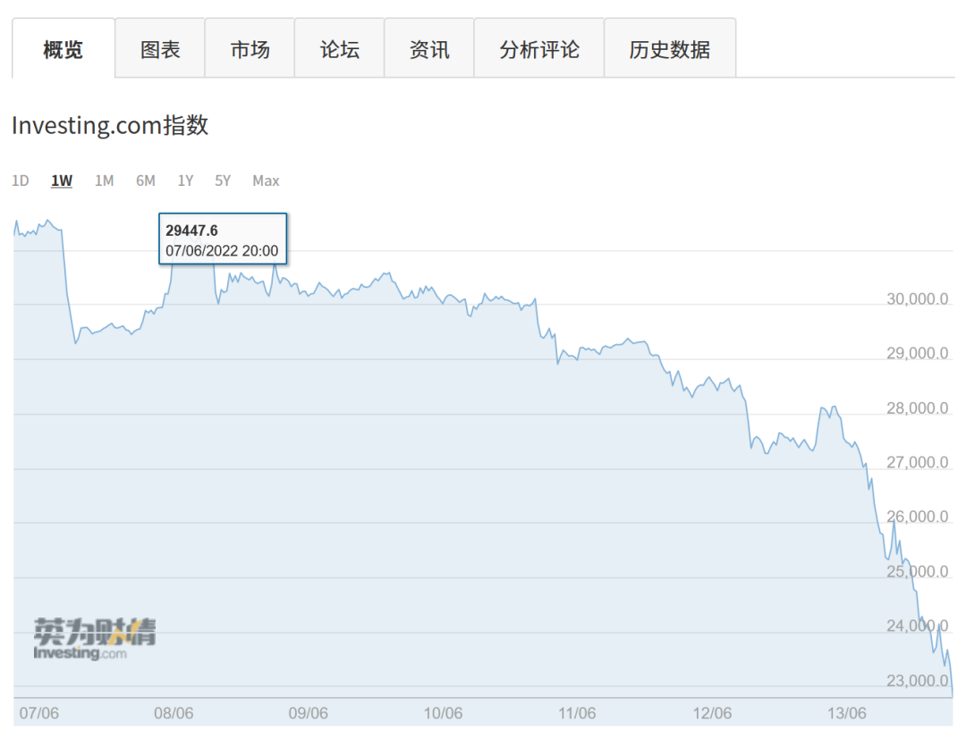The height and width of the screenshot is (739, 966).
Task: Click the 29447.6 price tooltip
Action: click(x=223, y=239)
